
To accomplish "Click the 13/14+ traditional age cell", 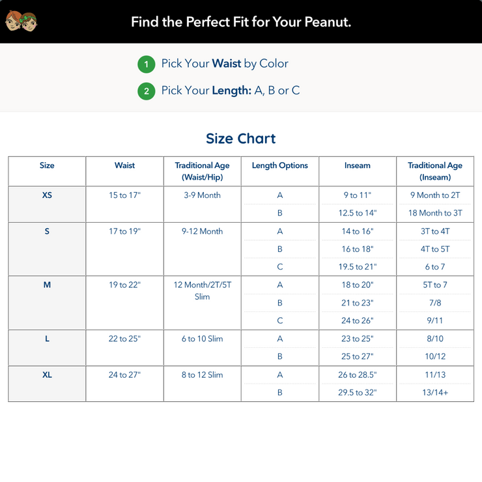I will (435, 393).
